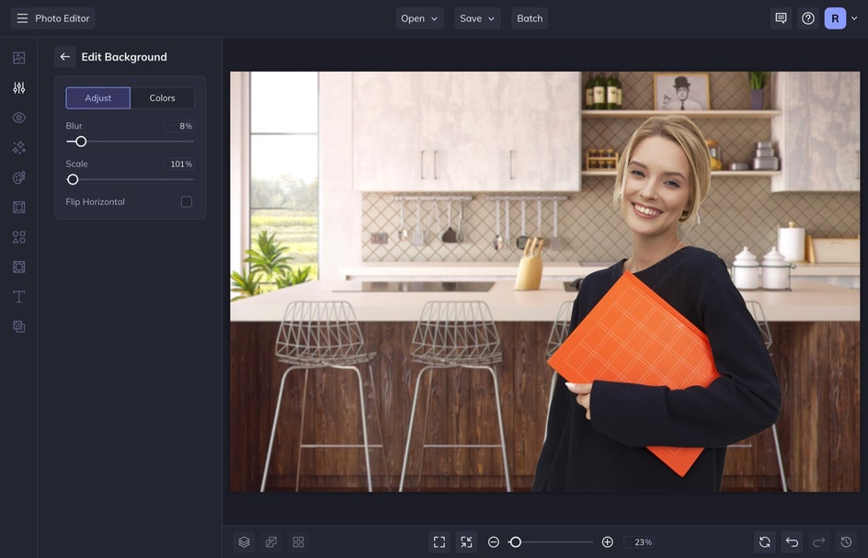The height and width of the screenshot is (558, 868).
Task: Select the Edit sliders icon in sidebar
Action: point(18,88)
